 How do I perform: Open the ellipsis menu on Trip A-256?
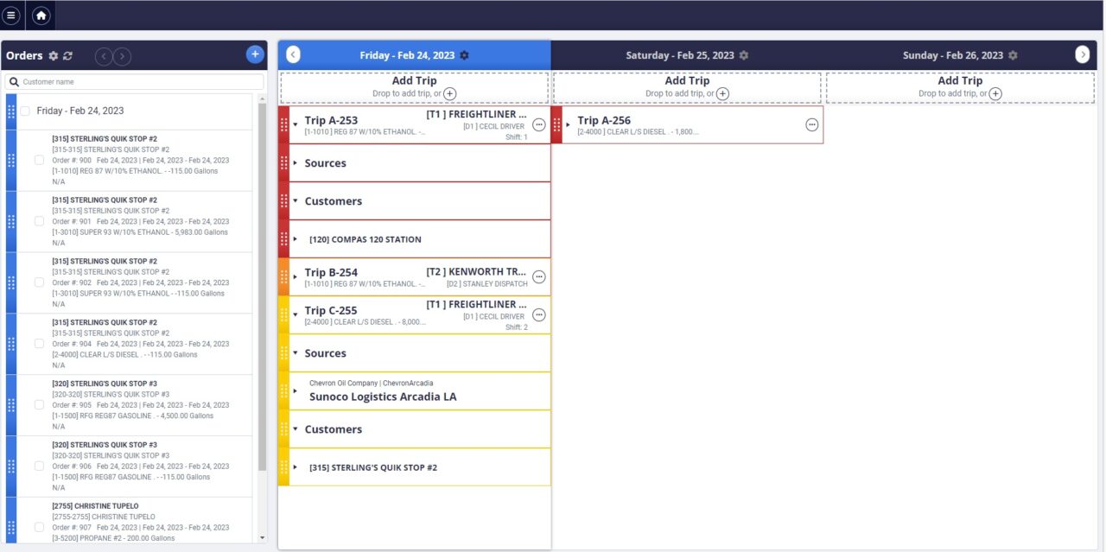point(811,124)
